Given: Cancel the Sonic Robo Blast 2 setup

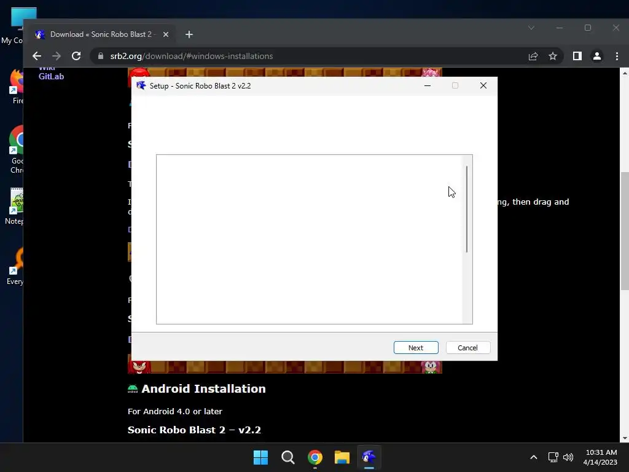Looking at the screenshot, I should [x=467, y=348].
